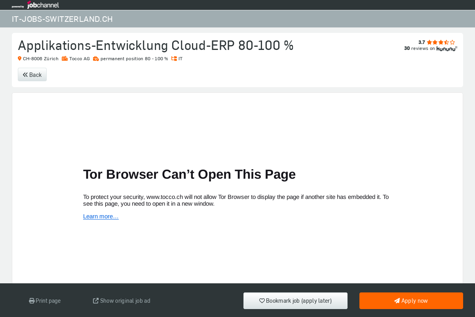Open the kununu logo link
The image size is (475, 317).
click(x=447, y=49)
